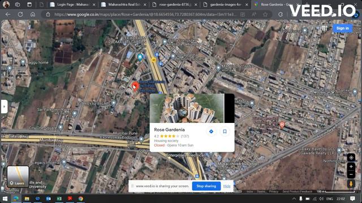Click the Galaxy Ravet by GCC pin
The image size is (362, 203).
(339, 151)
